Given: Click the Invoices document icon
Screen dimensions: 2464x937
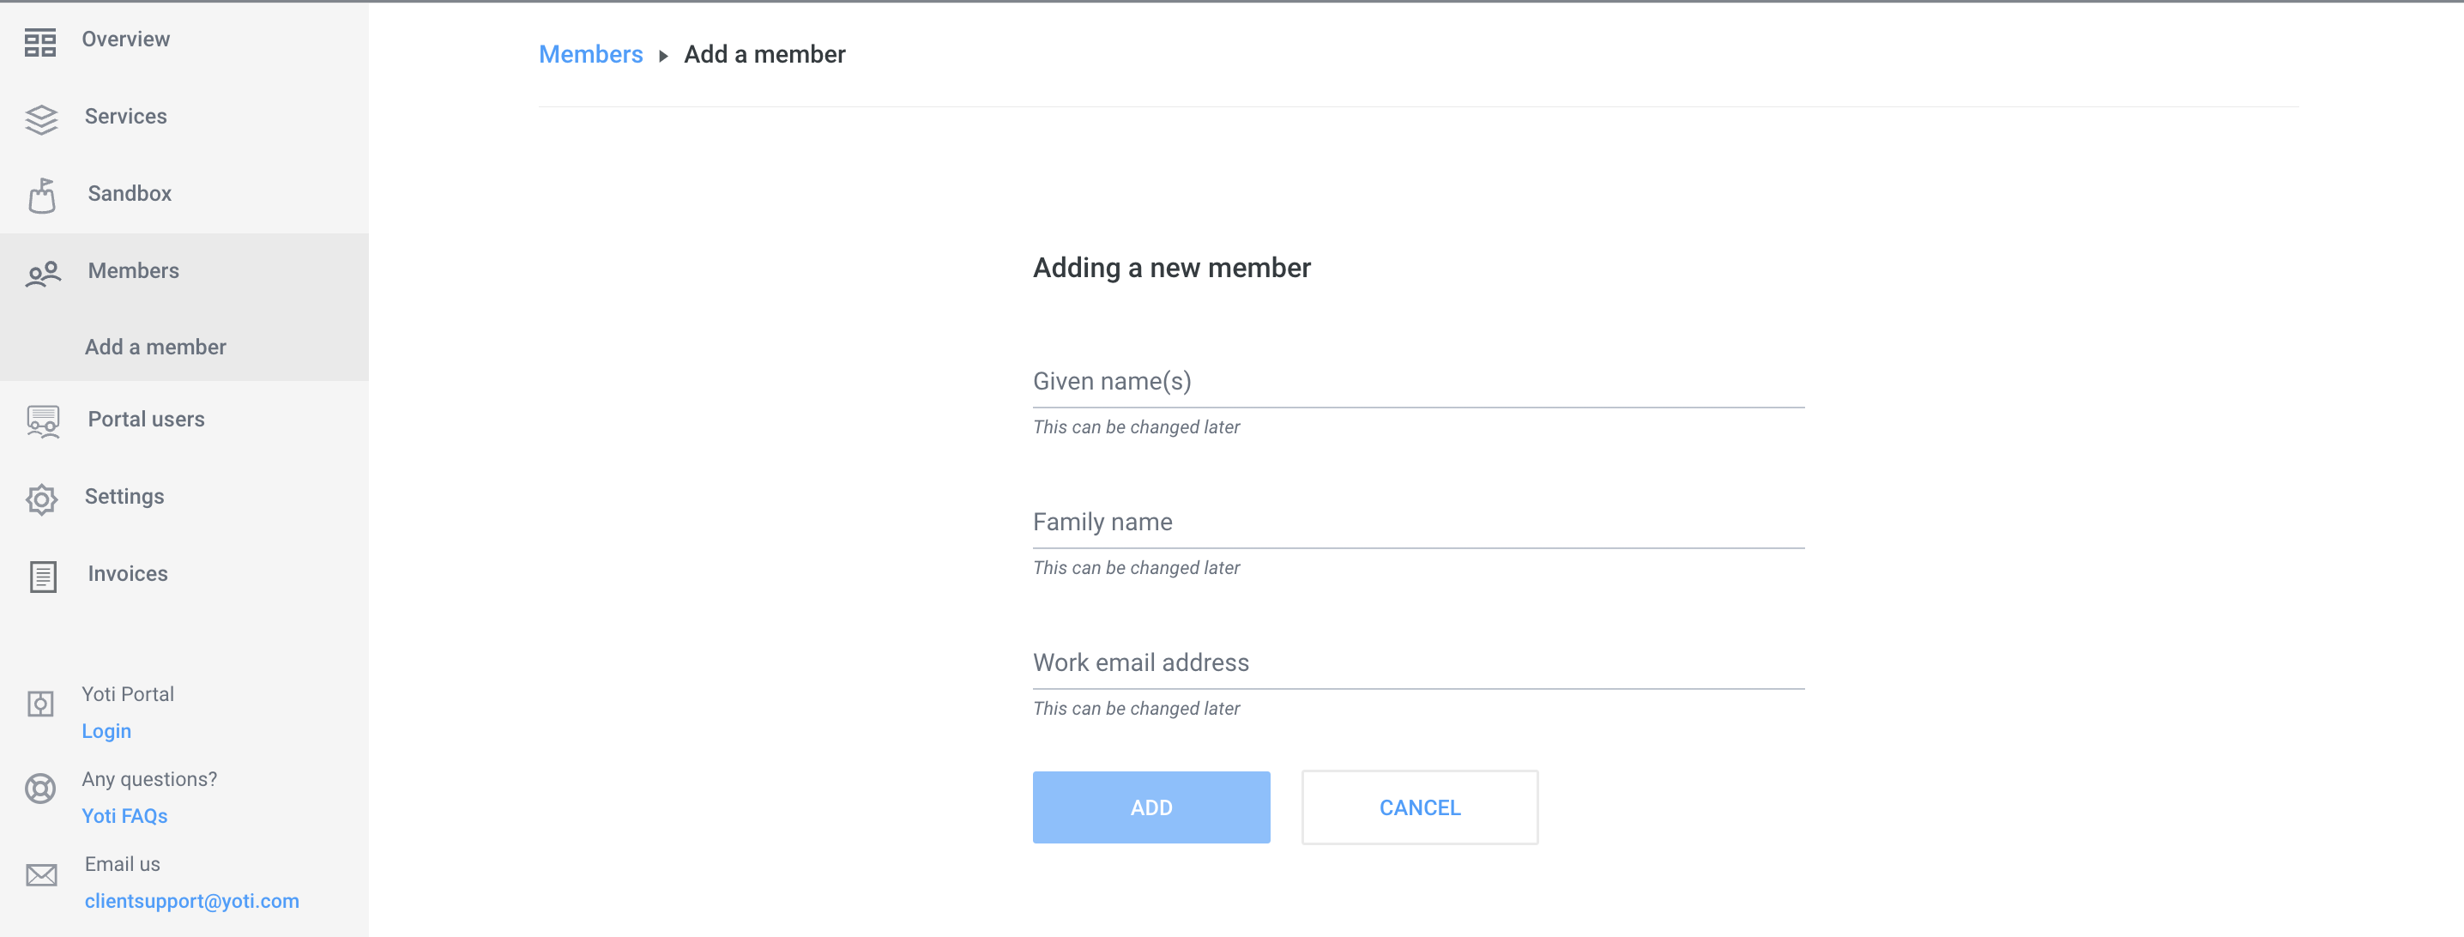Looking at the screenshot, I should point(43,576).
